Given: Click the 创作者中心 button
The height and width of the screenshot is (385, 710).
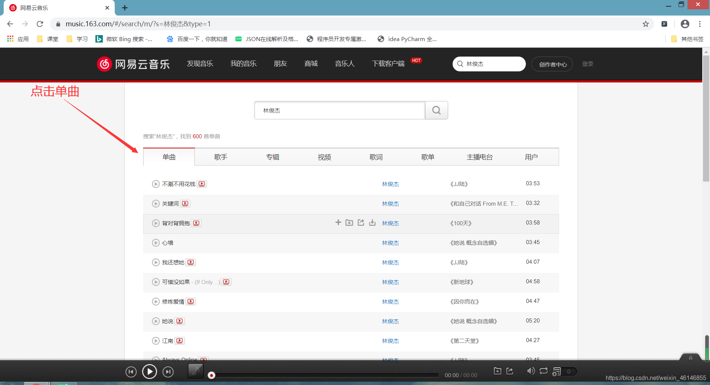Looking at the screenshot, I should (x=552, y=64).
